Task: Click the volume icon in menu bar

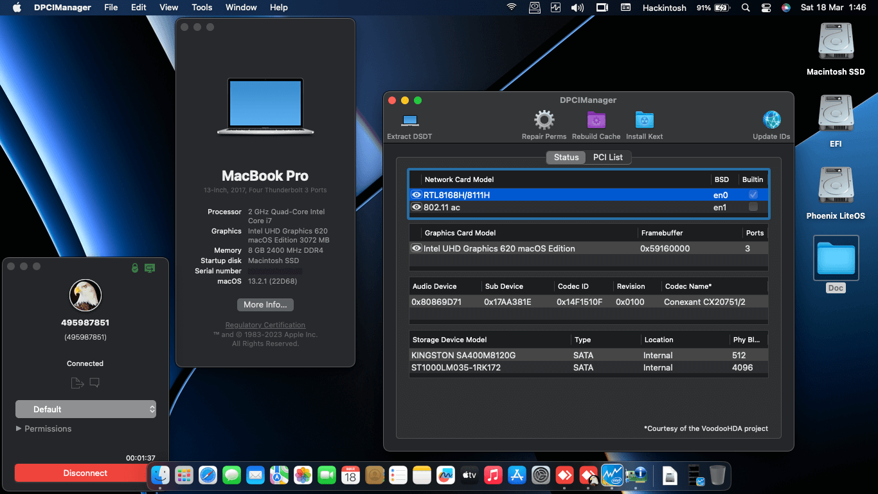Action: pyautogui.click(x=577, y=8)
